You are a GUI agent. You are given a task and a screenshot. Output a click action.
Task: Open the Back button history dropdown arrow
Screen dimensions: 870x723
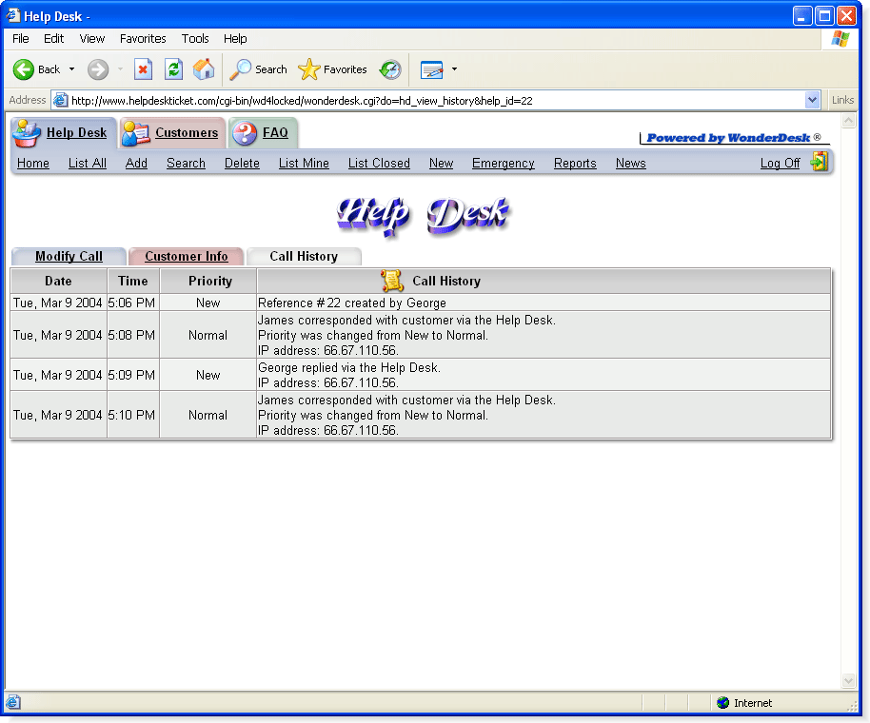tap(71, 69)
